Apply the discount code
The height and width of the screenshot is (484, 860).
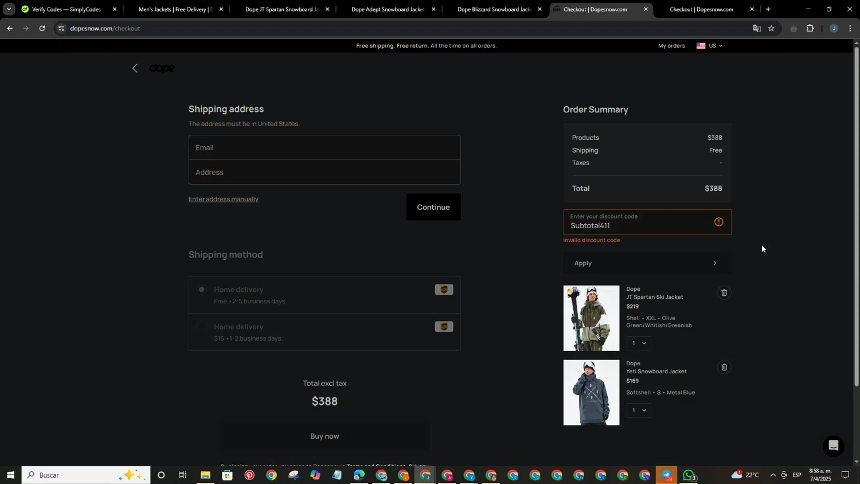pyautogui.click(x=647, y=263)
